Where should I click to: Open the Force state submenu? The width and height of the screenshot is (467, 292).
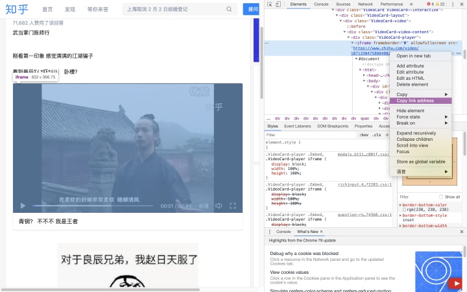420,117
